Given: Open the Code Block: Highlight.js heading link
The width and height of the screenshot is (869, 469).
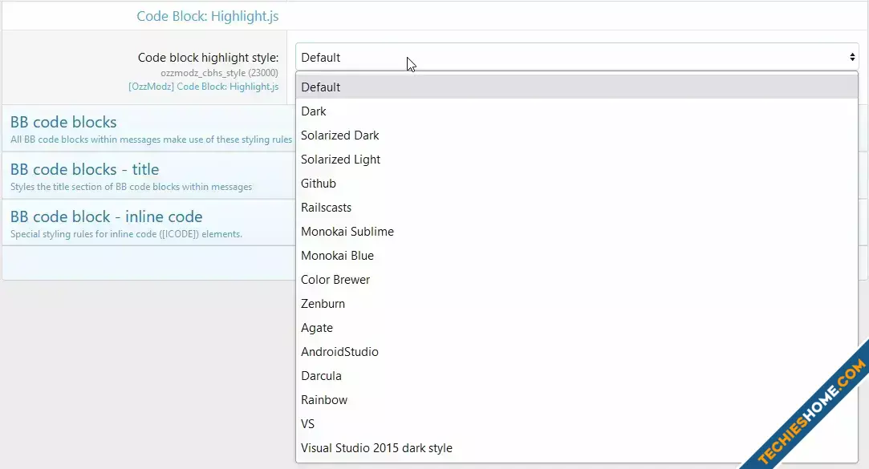Looking at the screenshot, I should [208, 16].
